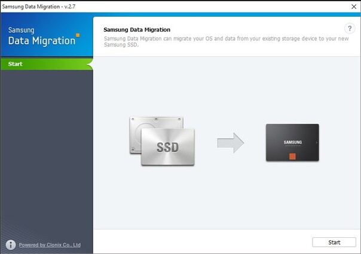The height and width of the screenshot is (254, 361).
Task: Open the help question mark icon
Action: [x=350, y=29]
